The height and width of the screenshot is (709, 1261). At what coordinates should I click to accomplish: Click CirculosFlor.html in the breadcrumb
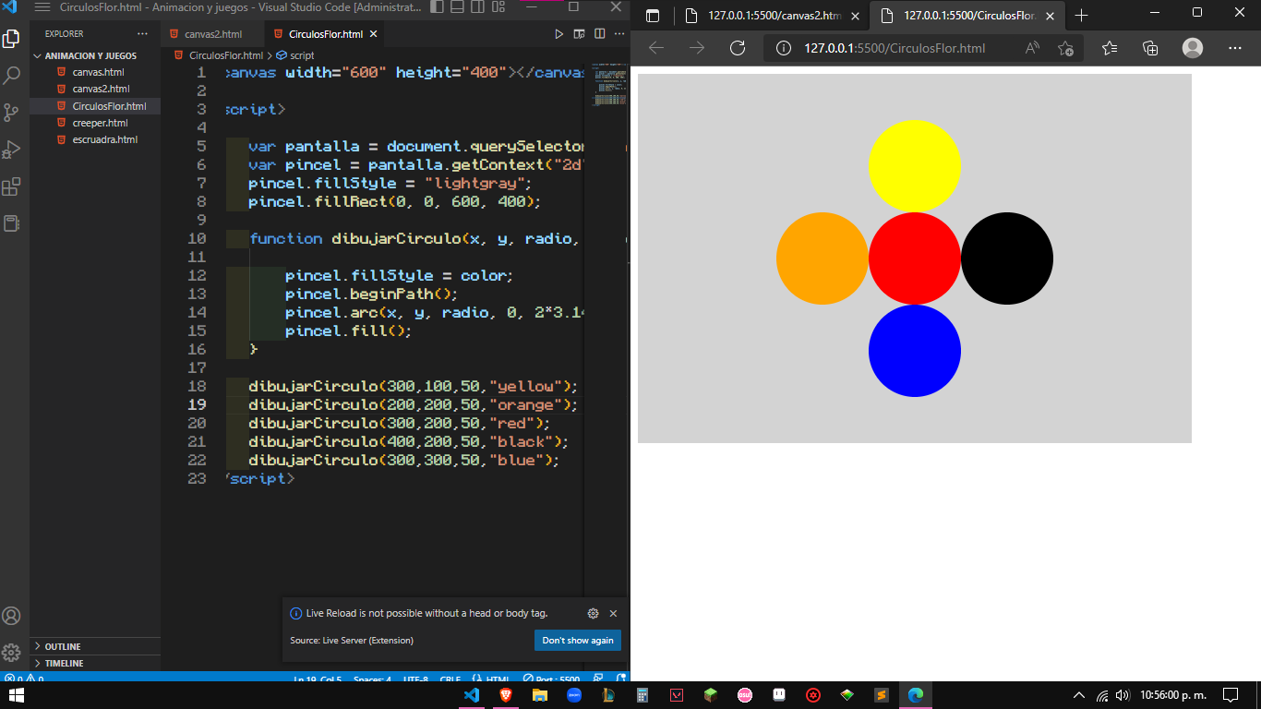point(225,55)
